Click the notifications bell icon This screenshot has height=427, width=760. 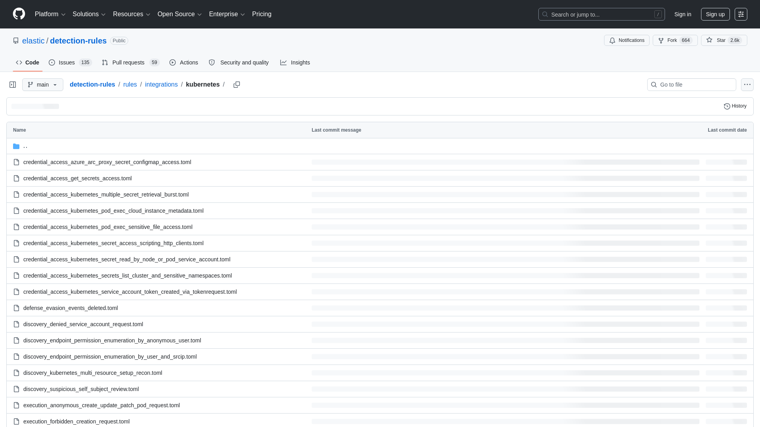pyautogui.click(x=612, y=40)
